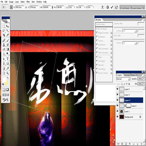Select the Type tool
Viewport: 146px width, 146px height.
tap(7, 59)
